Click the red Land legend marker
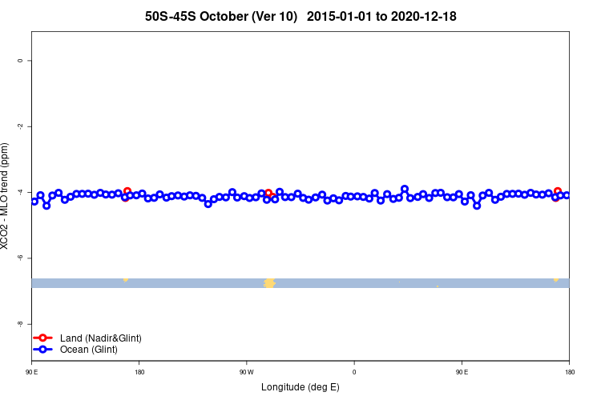 [42, 338]
